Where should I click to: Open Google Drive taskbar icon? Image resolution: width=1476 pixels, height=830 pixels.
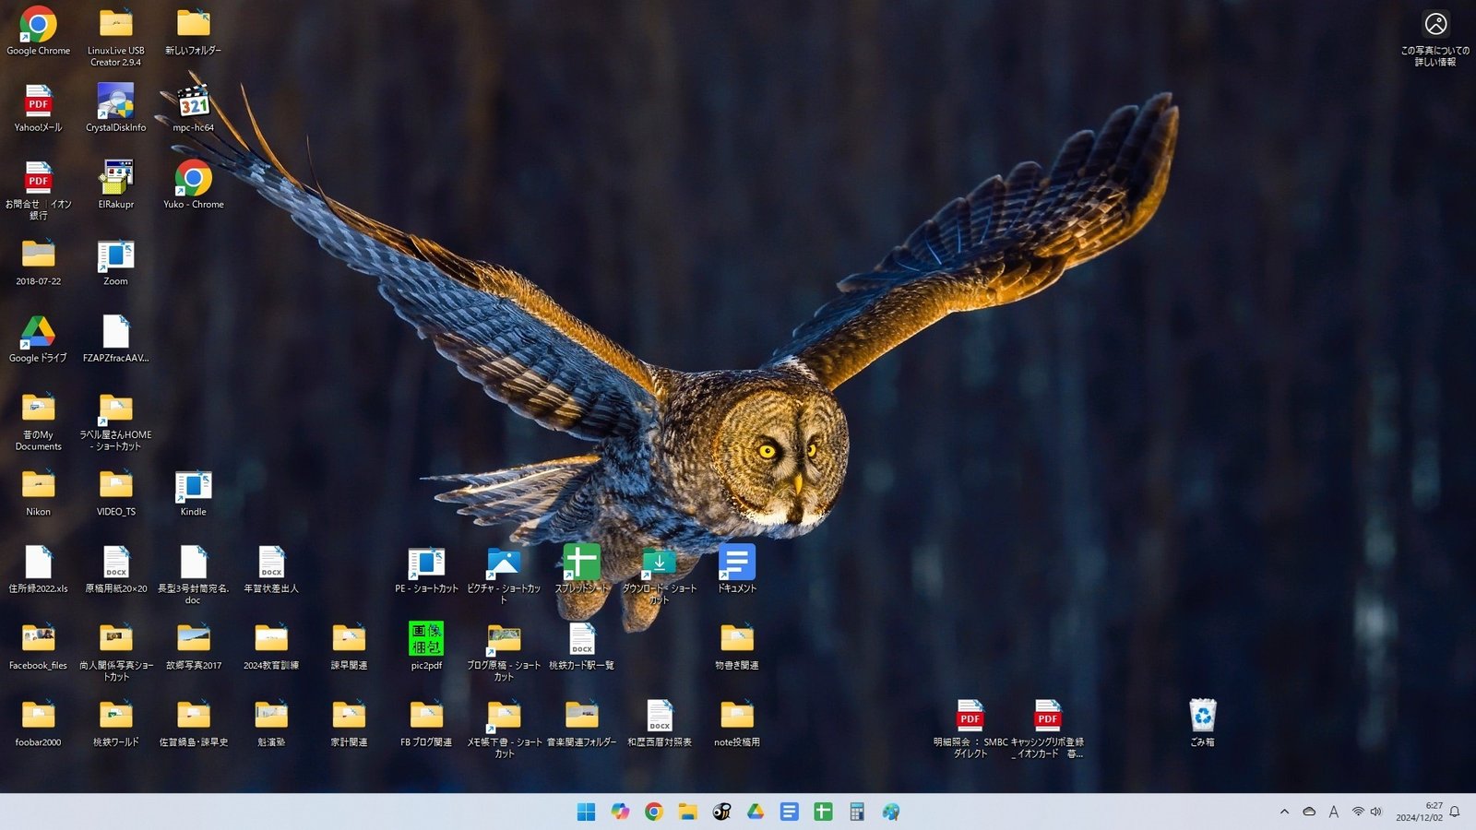(756, 812)
